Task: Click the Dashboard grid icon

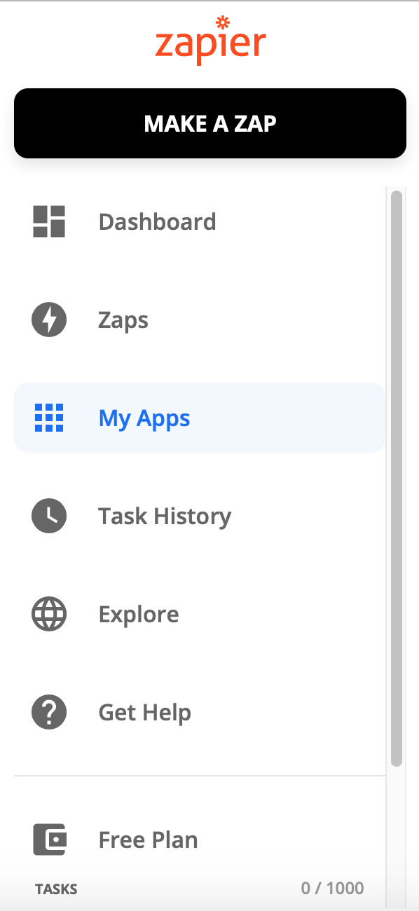Action: 49,221
